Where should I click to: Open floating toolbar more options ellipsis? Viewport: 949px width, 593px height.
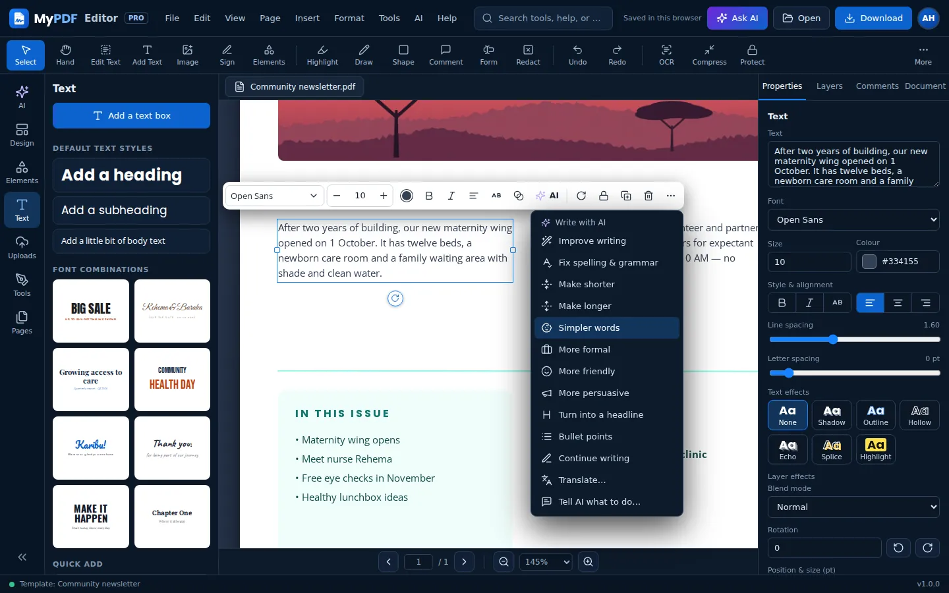point(671,196)
